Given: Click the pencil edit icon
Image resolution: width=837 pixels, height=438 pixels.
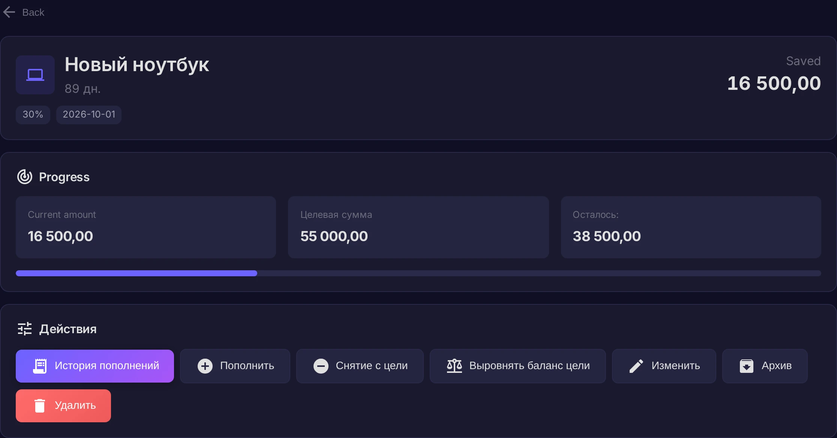Looking at the screenshot, I should (636, 366).
